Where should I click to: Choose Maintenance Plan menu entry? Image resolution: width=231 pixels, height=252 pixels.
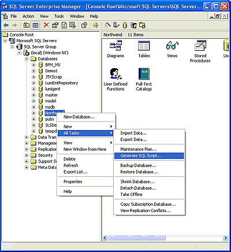(149, 149)
